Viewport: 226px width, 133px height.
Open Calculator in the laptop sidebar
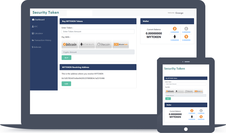pos(37,33)
